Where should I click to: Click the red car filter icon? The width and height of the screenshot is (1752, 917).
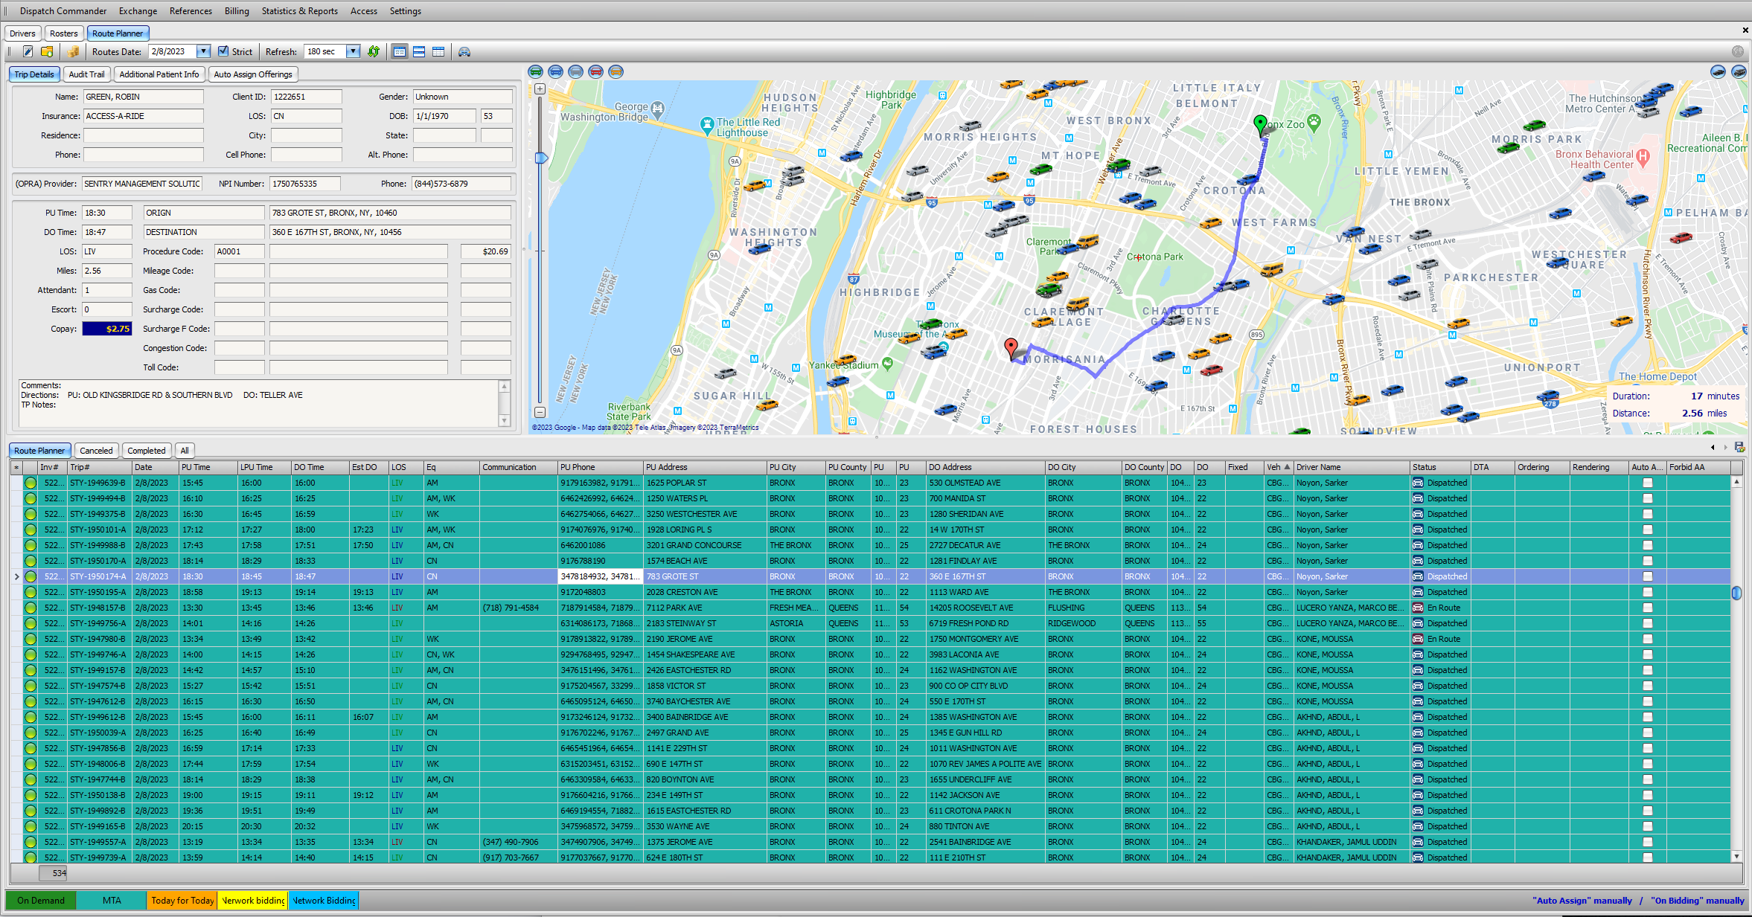coord(595,71)
